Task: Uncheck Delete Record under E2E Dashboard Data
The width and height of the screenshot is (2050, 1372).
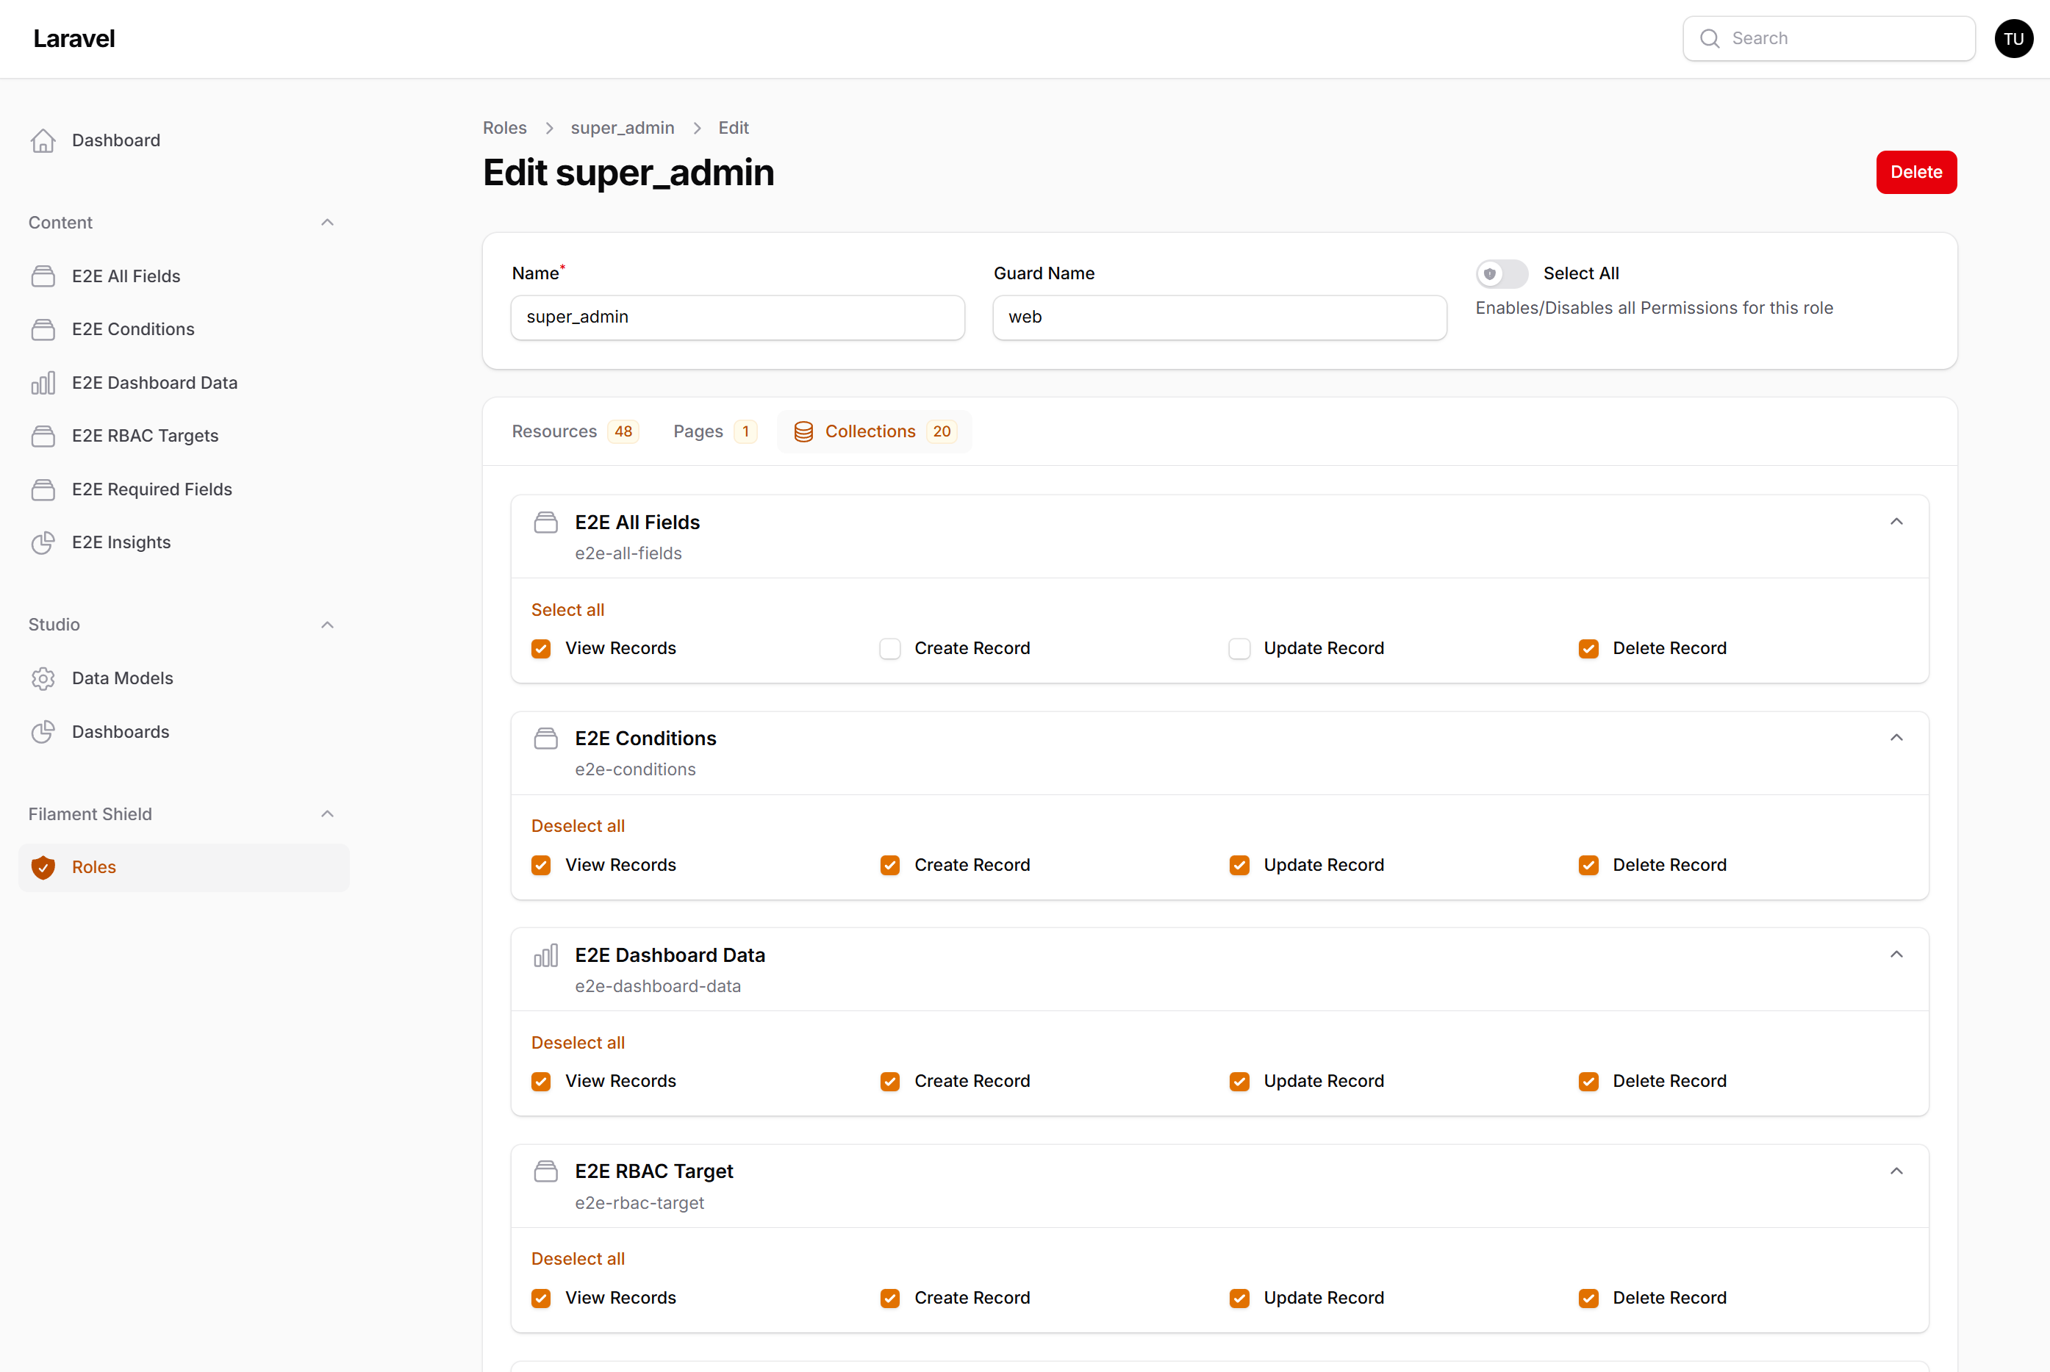Action: tap(1588, 1082)
